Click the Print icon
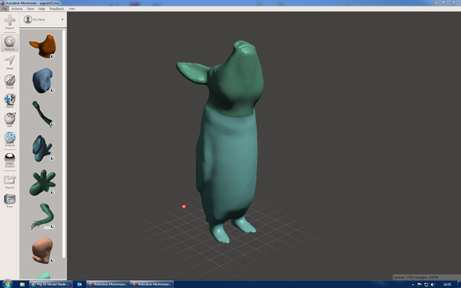 [x=9, y=201]
